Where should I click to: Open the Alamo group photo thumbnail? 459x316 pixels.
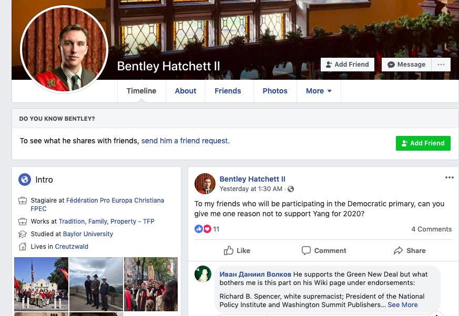click(42, 284)
